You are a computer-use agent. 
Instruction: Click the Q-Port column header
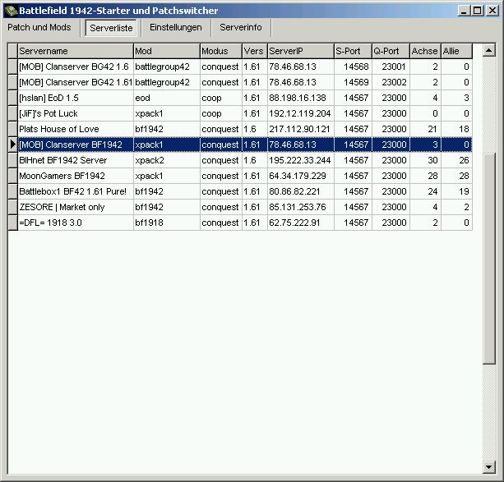(391, 51)
